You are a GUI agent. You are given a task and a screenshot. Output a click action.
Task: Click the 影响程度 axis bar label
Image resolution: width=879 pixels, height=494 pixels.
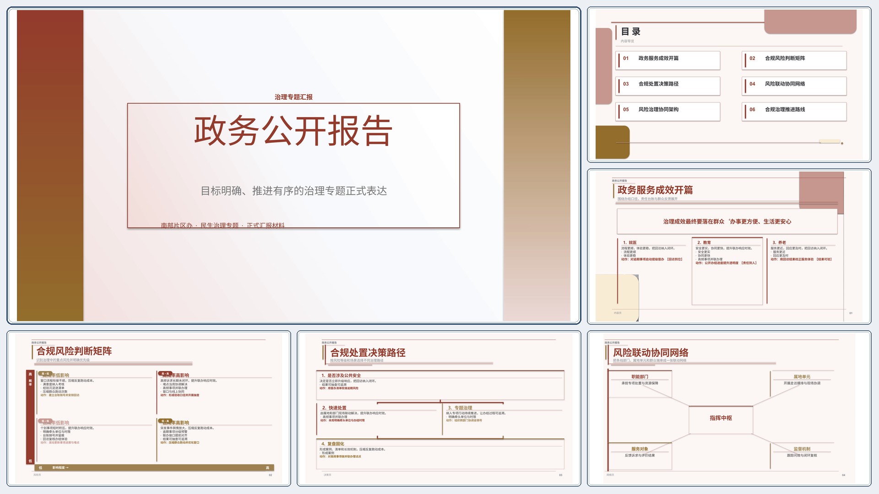(60, 467)
